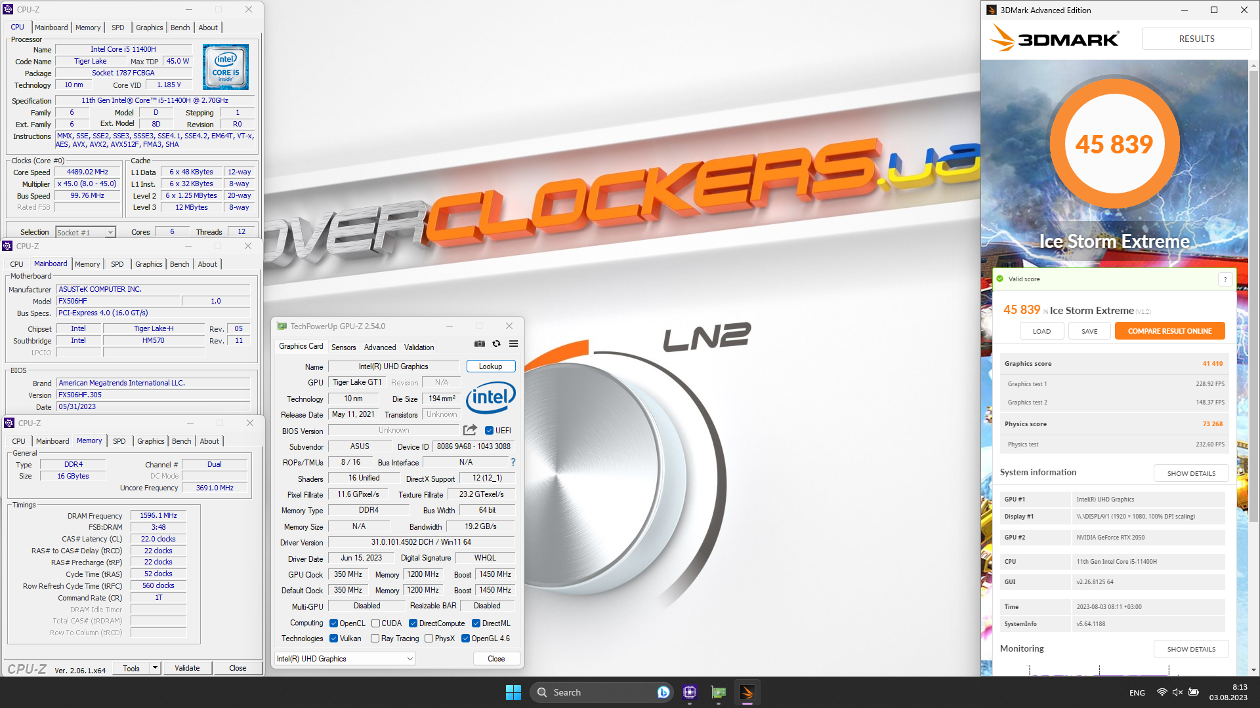Open the GPU selection dropdown in GPU-Z

pos(345,659)
